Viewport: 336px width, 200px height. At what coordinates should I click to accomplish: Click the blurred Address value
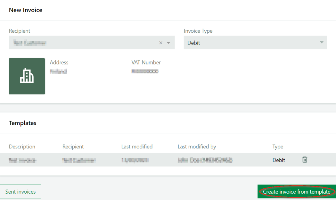(x=58, y=71)
